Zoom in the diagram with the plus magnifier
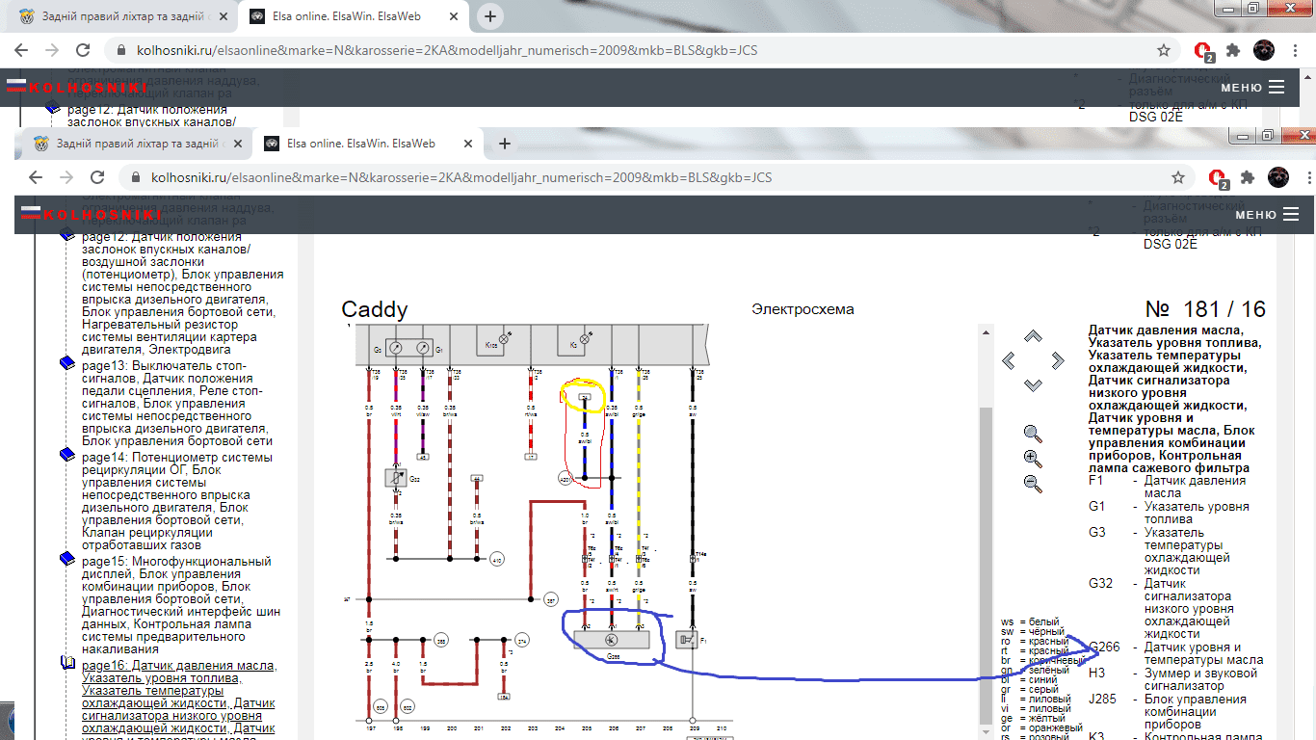 (x=1033, y=459)
